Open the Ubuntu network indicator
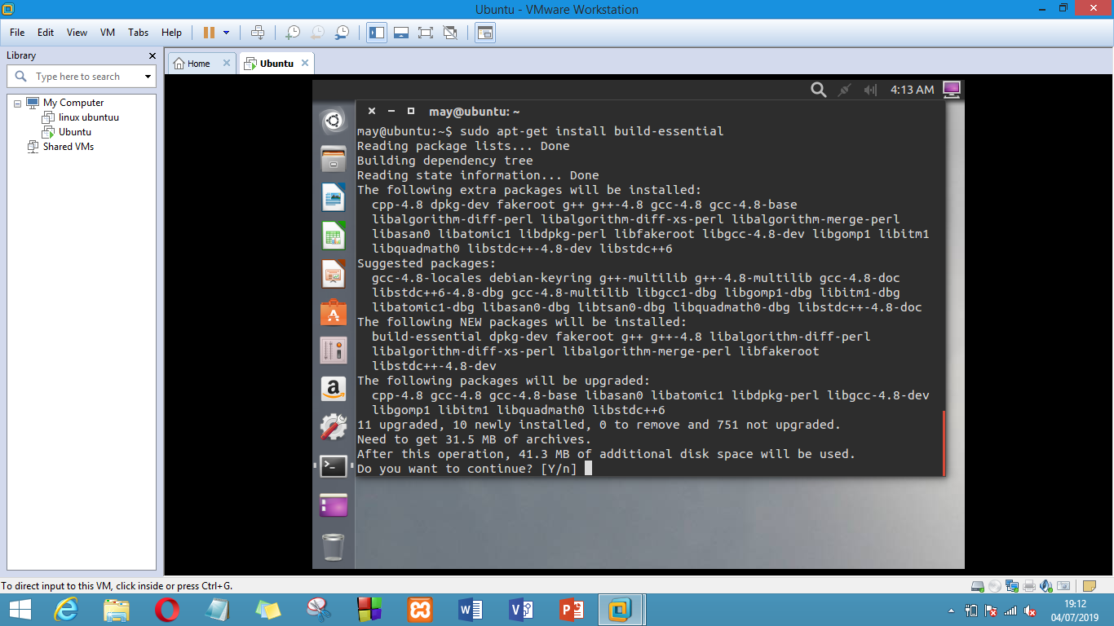 click(x=844, y=90)
